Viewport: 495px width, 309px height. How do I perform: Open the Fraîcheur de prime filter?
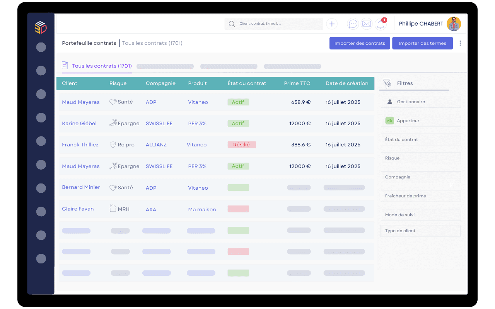(x=421, y=196)
